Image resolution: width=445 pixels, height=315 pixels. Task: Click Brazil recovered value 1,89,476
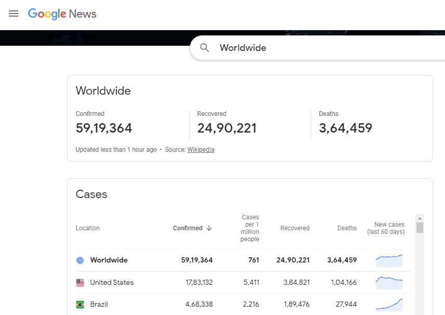[297, 304]
